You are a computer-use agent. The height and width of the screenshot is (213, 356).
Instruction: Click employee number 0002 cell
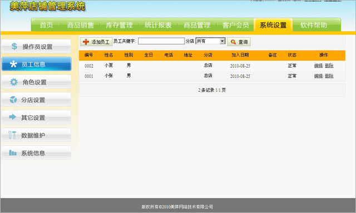(x=89, y=66)
